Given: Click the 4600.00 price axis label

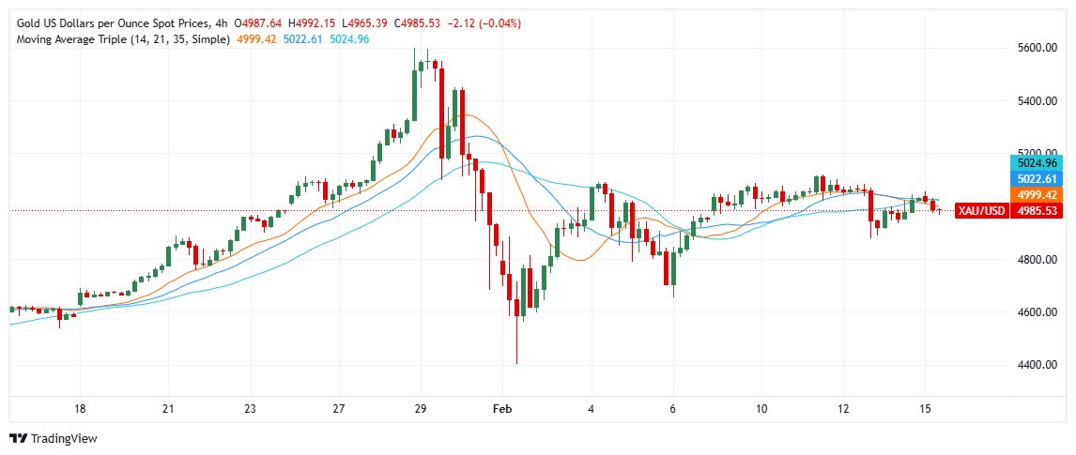Looking at the screenshot, I should (x=1037, y=312).
